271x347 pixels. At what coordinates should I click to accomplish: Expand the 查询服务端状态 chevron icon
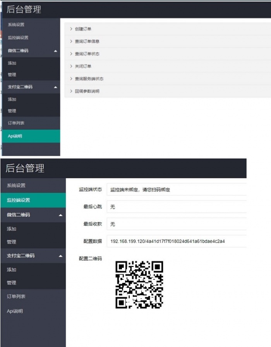71,78
